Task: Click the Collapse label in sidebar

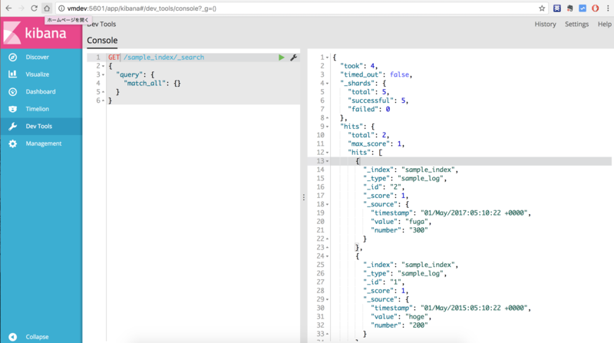Action: click(37, 337)
